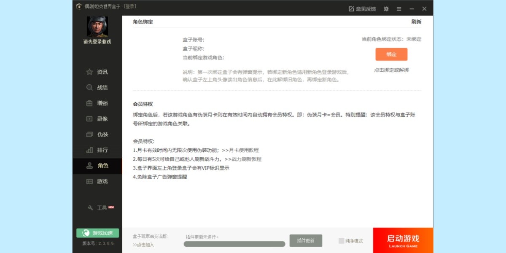Click the wrench icon beside 工具
The width and height of the screenshot is (506, 253).
point(90,208)
